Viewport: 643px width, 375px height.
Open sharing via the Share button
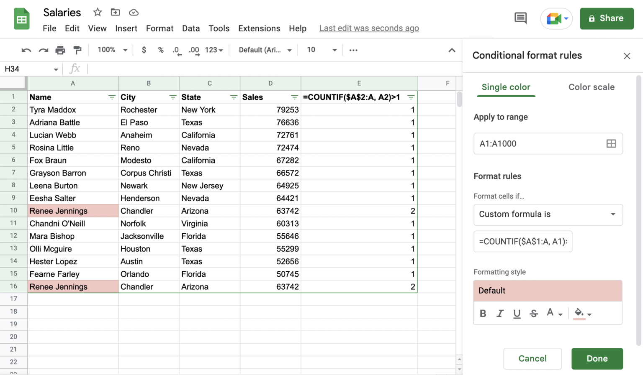click(607, 18)
